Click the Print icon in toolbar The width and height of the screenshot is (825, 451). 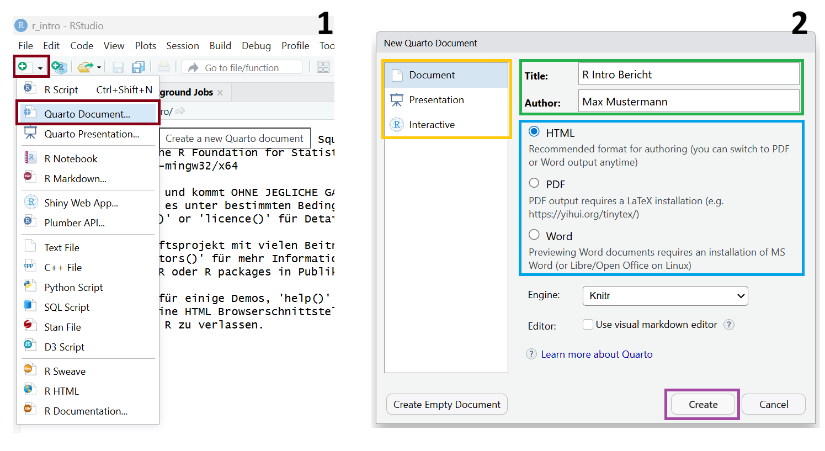point(164,67)
